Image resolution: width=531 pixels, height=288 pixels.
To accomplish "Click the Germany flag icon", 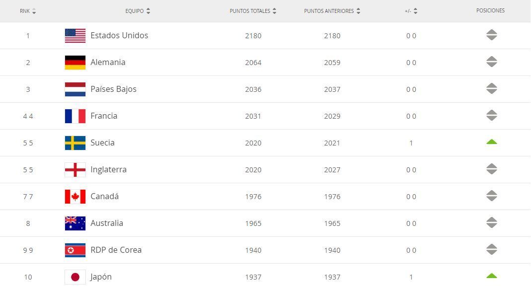I will click(x=75, y=62).
